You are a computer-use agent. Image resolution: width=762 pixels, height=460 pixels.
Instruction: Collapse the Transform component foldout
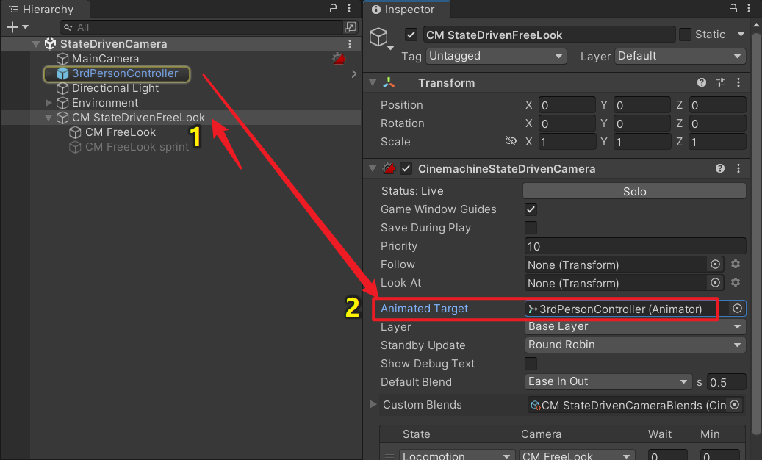tap(373, 82)
